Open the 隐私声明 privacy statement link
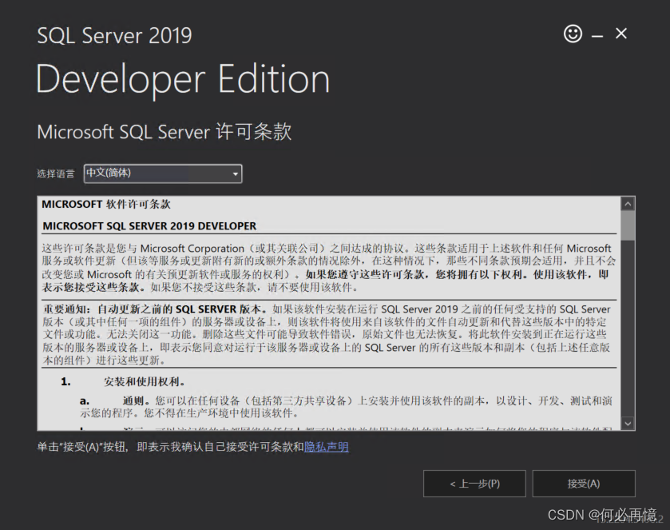 point(327,447)
